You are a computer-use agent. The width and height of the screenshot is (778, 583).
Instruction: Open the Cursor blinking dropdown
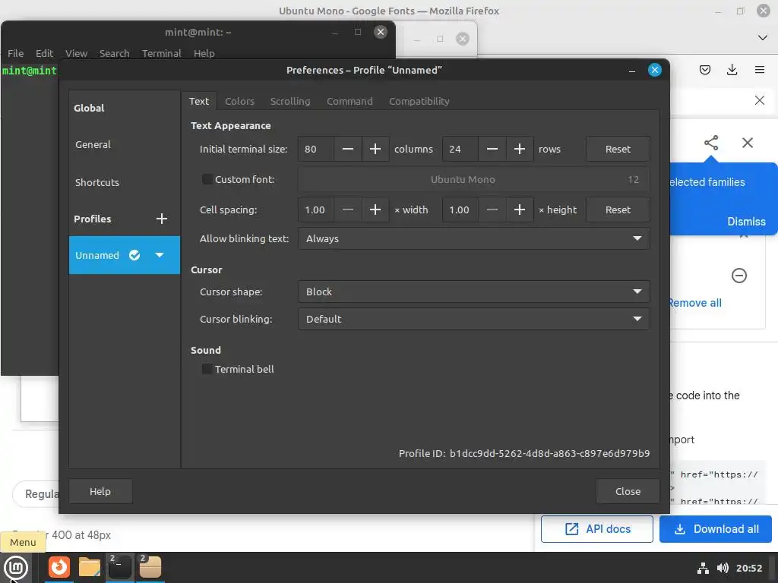click(474, 319)
